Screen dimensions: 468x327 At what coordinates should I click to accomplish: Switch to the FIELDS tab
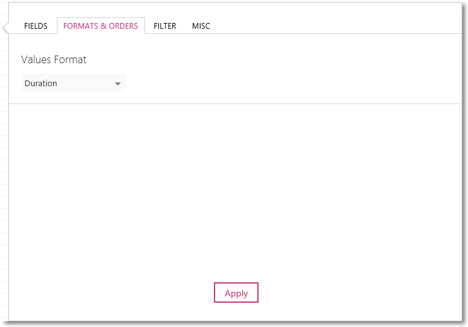[x=36, y=26]
